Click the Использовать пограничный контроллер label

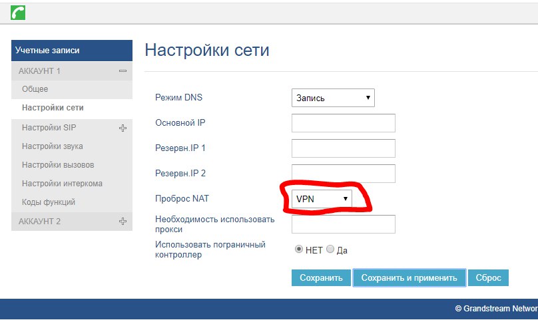pos(210,249)
